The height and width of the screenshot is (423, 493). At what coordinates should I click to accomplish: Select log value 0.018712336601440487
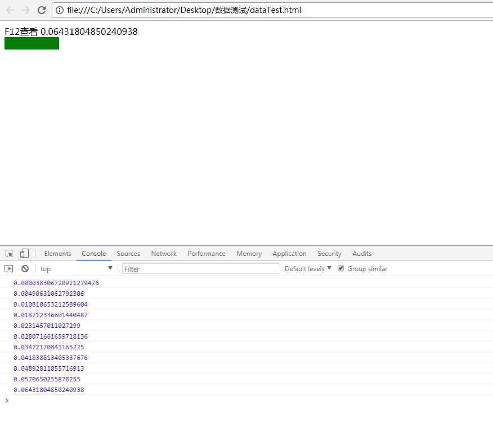click(51, 315)
